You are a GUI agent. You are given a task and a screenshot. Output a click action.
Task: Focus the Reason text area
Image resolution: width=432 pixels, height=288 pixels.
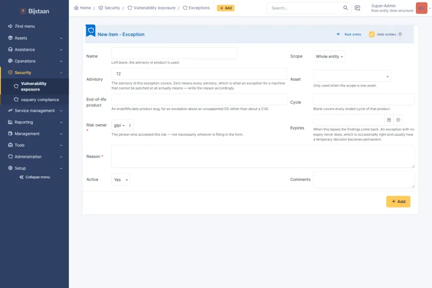pos(263,156)
